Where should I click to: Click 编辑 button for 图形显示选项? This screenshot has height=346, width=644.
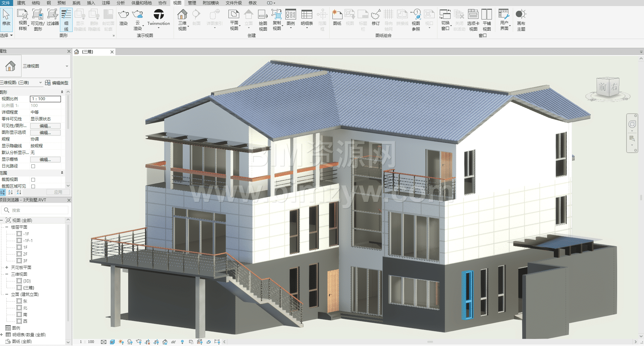(x=45, y=132)
